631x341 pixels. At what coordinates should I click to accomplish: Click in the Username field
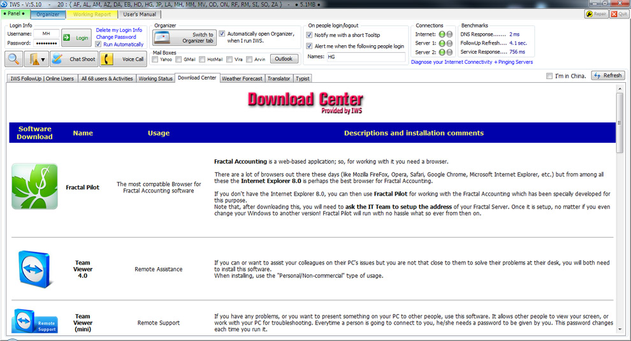click(x=47, y=34)
